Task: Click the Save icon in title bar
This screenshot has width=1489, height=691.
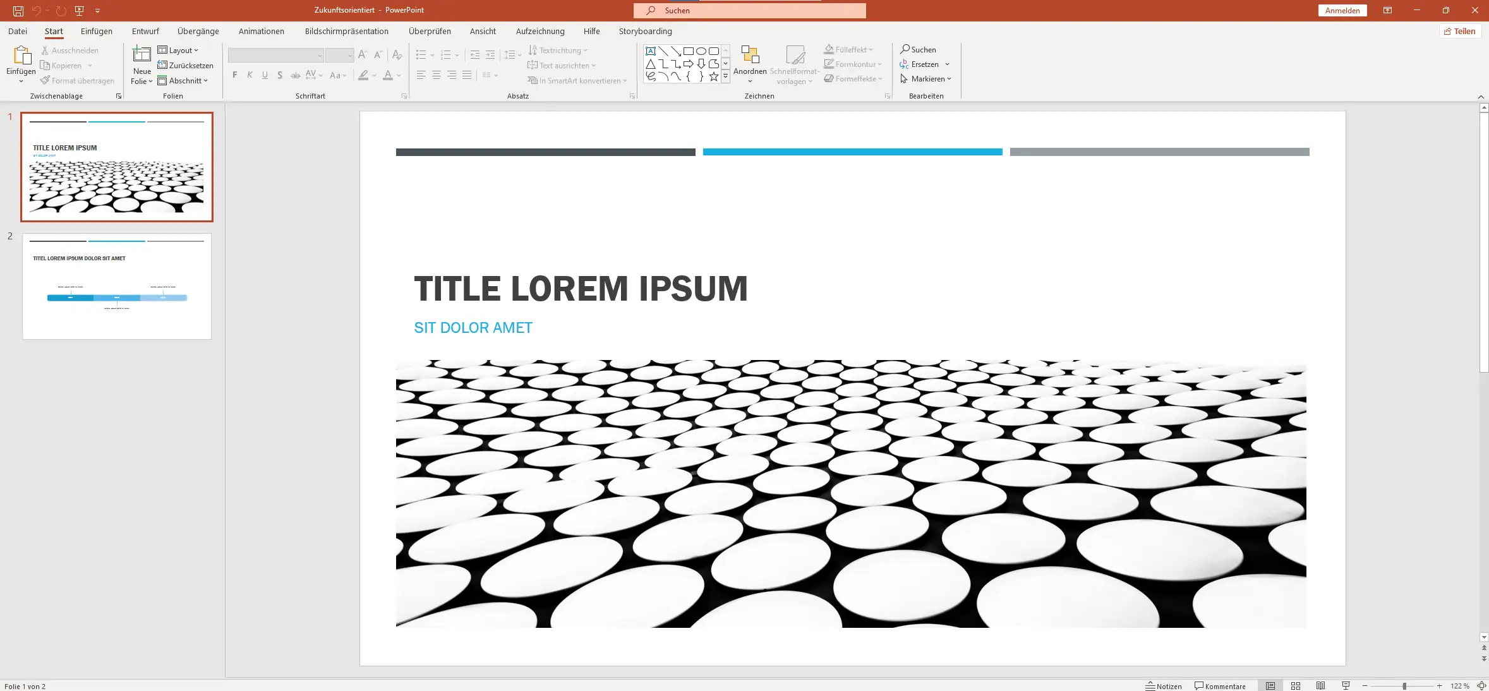Action: pyautogui.click(x=18, y=11)
